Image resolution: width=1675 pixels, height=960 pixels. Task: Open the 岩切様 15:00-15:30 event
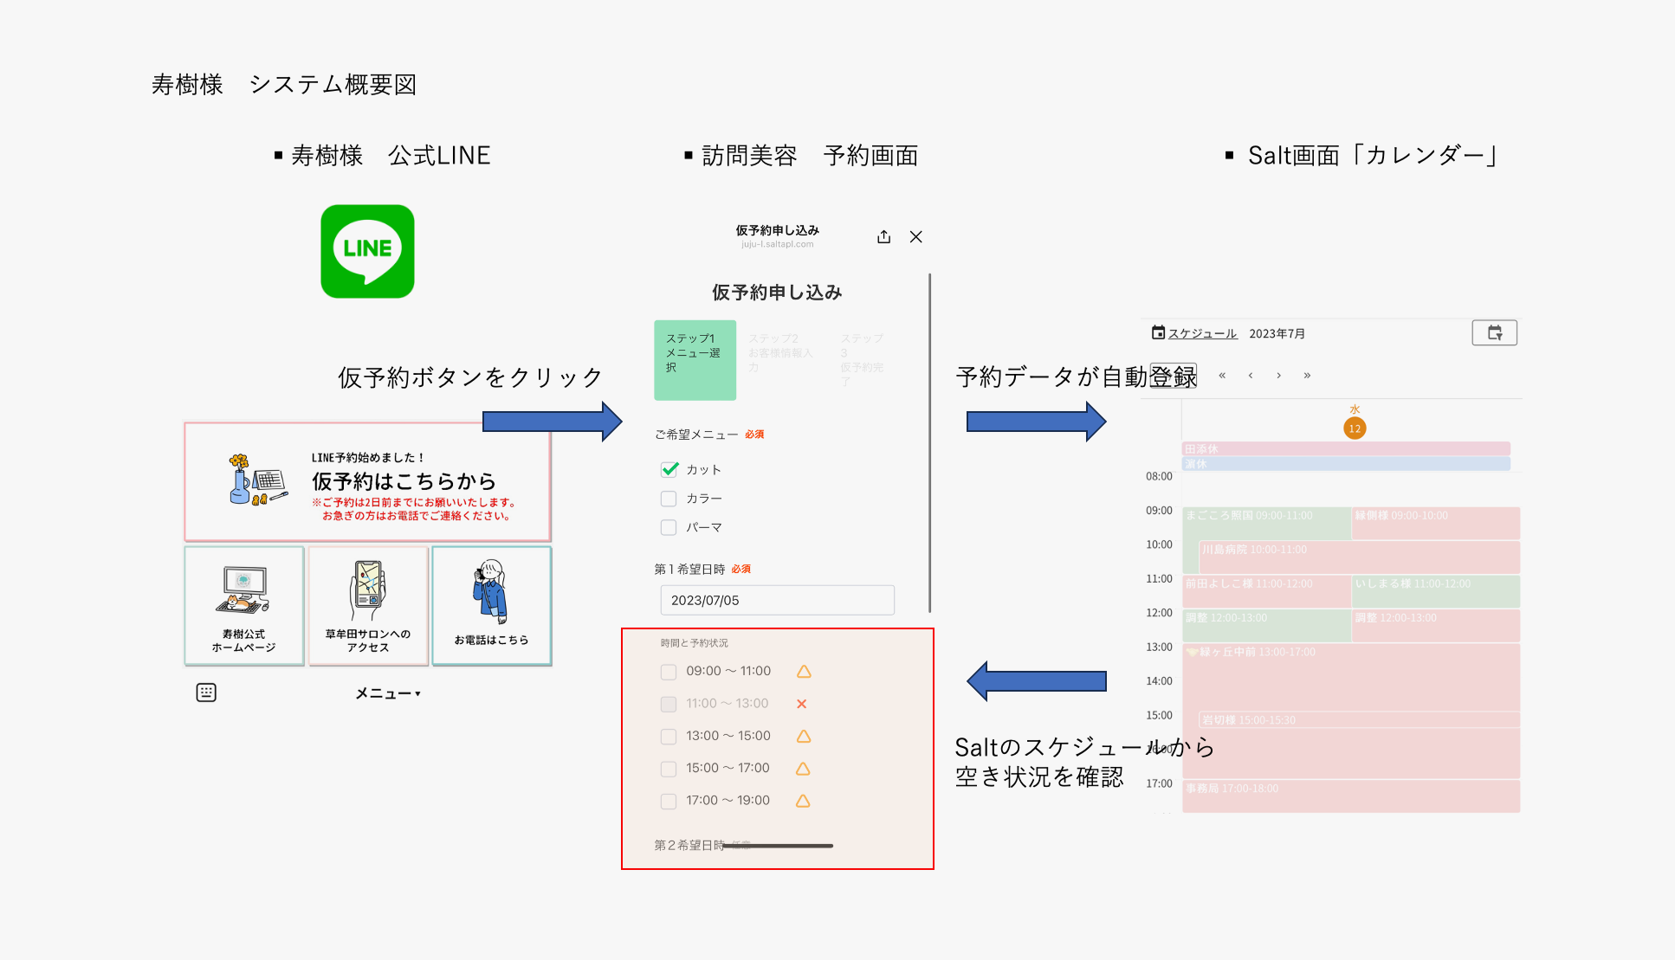1359,720
